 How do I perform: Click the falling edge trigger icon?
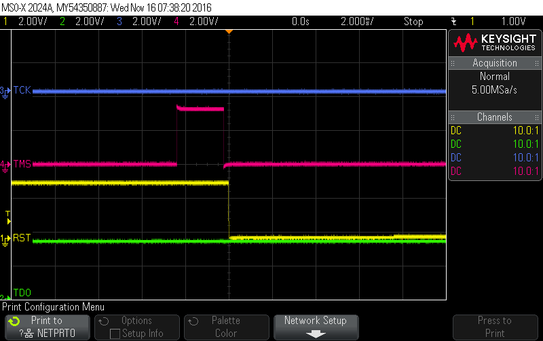point(453,22)
